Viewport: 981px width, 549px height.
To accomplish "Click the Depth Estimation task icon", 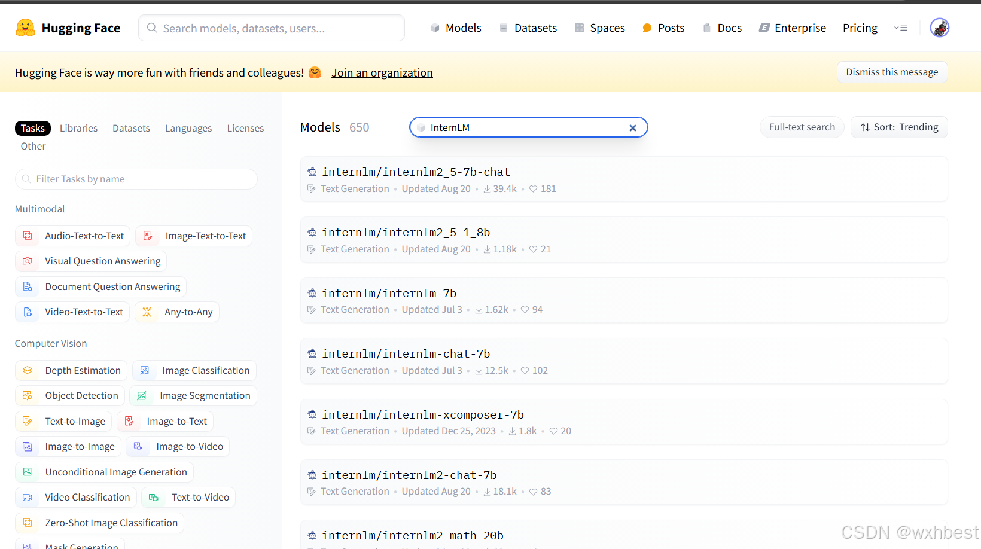I will pyautogui.click(x=28, y=370).
